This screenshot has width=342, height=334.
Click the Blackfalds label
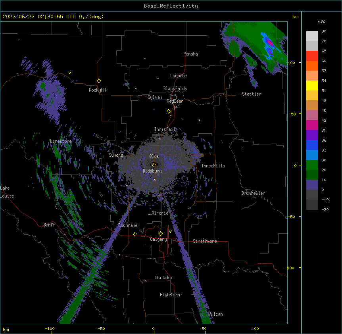175,88
